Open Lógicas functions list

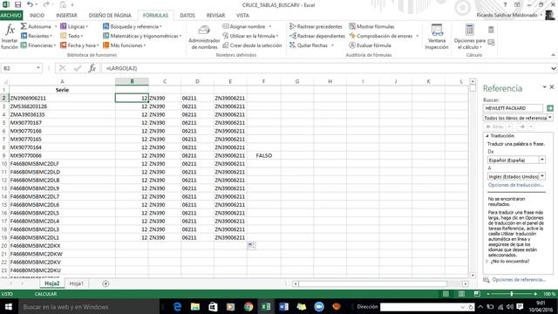pyautogui.click(x=74, y=27)
